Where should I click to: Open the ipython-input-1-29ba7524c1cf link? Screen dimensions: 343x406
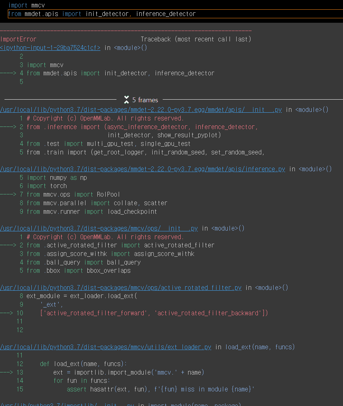(50, 48)
